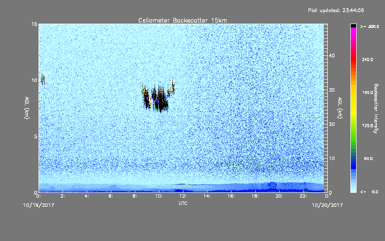Click the UTC axis label
385x241 pixels.
(x=183, y=203)
